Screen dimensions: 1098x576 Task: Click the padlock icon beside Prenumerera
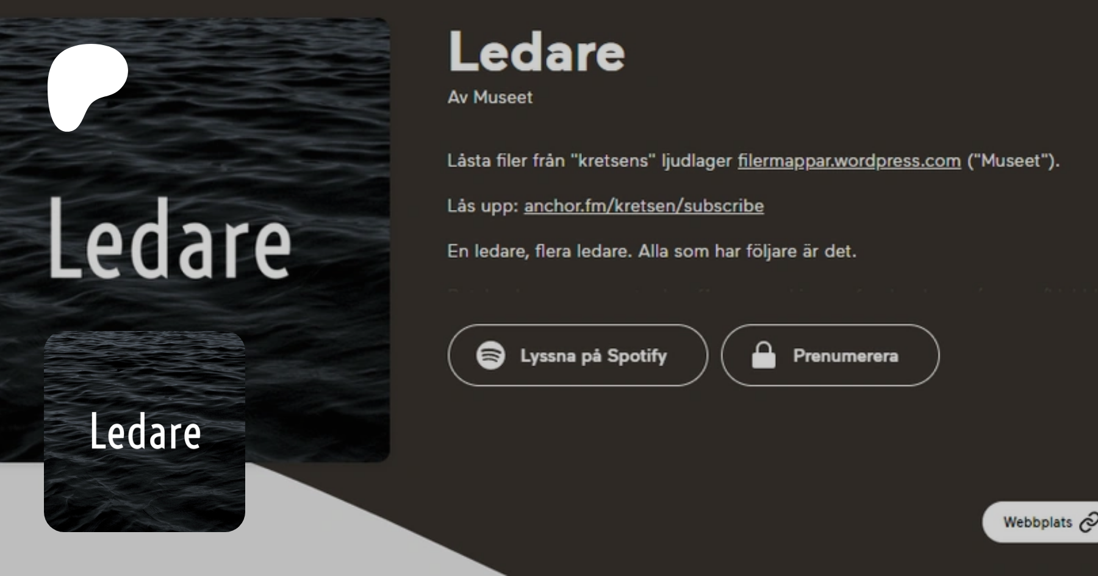pyautogui.click(x=763, y=355)
